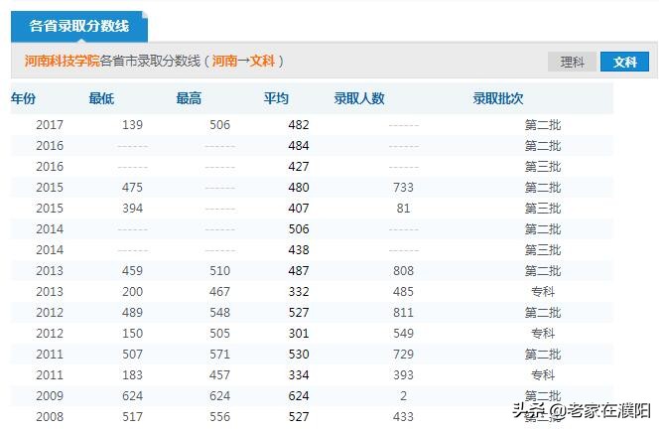Select the average score 484
The image size is (663, 431).
(299, 146)
